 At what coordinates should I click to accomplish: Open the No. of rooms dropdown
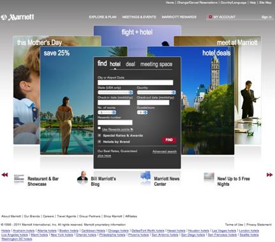(107, 112)
